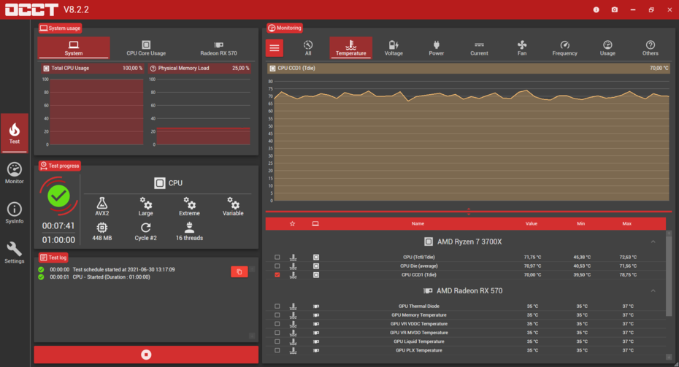Check the GPU Liquid Temperature sensor
The image size is (679, 367).
277,341
